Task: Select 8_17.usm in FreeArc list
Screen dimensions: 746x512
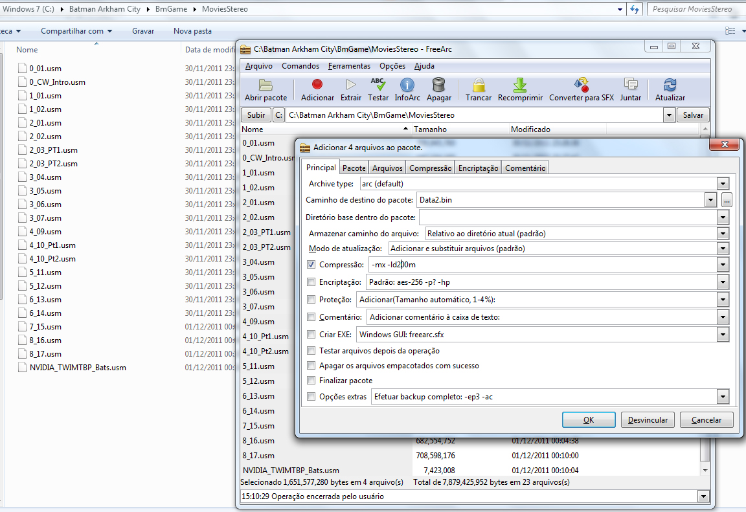Action: coord(258,456)
